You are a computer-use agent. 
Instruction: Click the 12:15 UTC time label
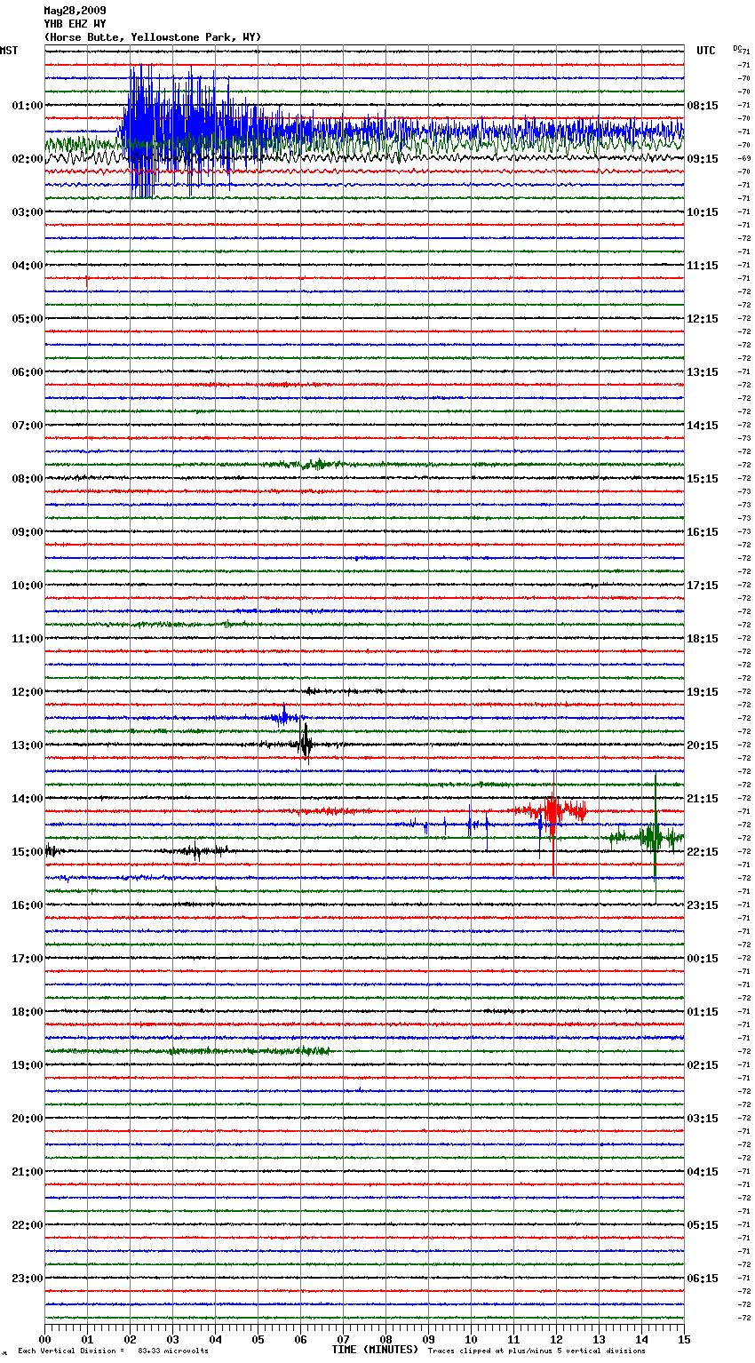click(703, 319)
